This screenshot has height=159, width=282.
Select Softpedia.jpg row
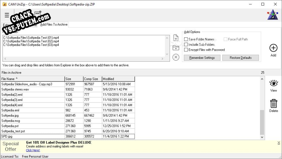pyautogui.click(x=68, y=115)
